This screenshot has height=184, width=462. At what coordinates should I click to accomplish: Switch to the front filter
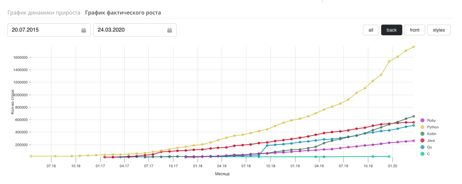415,30
